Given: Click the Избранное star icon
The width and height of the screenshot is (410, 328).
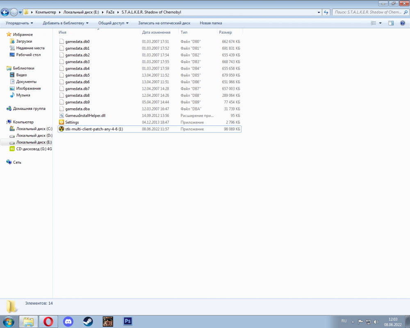Looking at the screenshot, I should (x=9, y=34).
